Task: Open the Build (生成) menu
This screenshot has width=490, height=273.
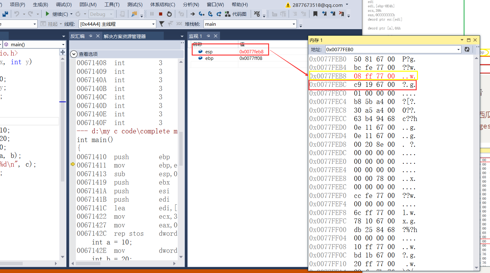Action: [40, 5]
